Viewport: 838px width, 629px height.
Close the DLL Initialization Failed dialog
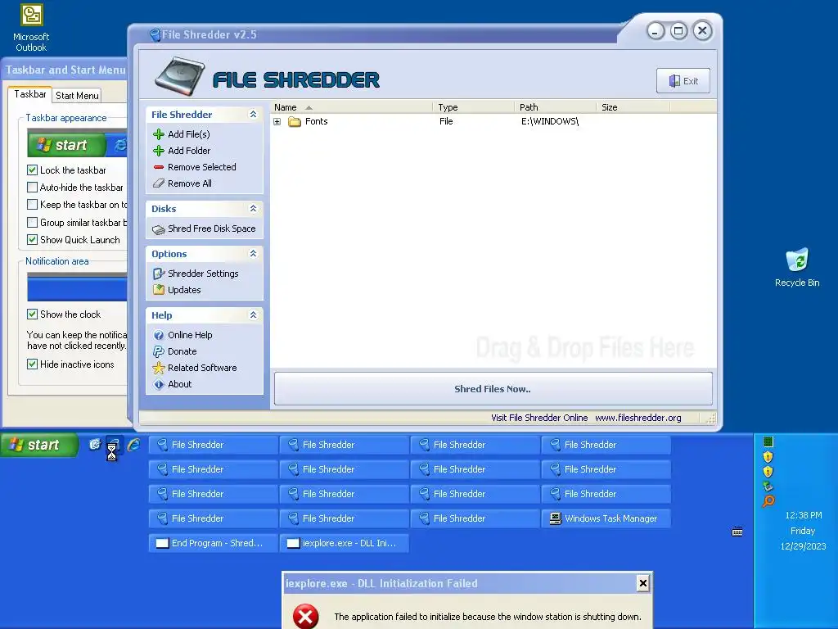point(643,583)
